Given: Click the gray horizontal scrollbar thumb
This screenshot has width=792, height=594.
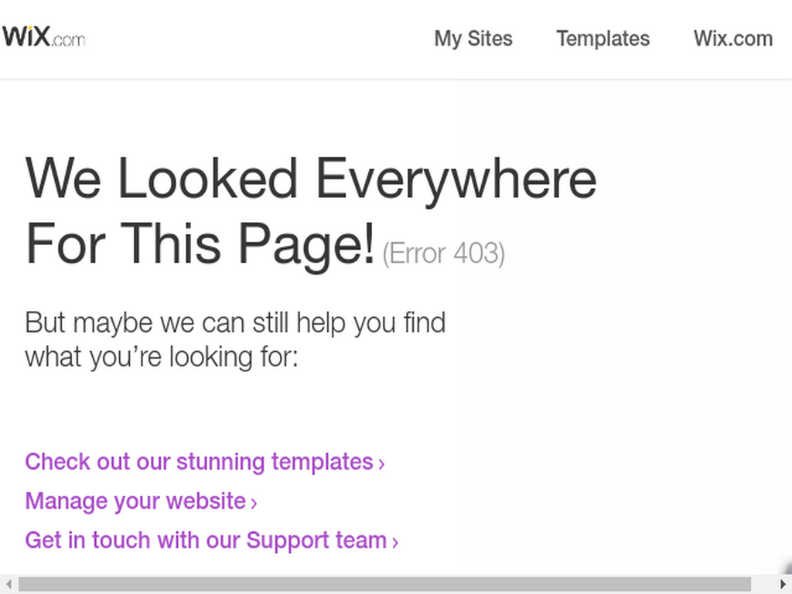Looking at the screenshot, I should pos(385,585).
